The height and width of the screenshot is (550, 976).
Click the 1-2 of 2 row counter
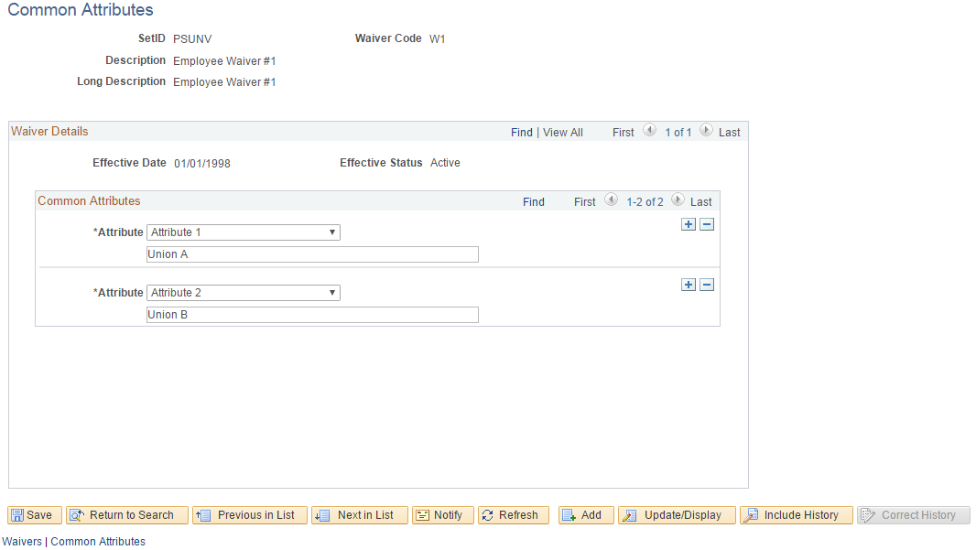tap(645, 202)
